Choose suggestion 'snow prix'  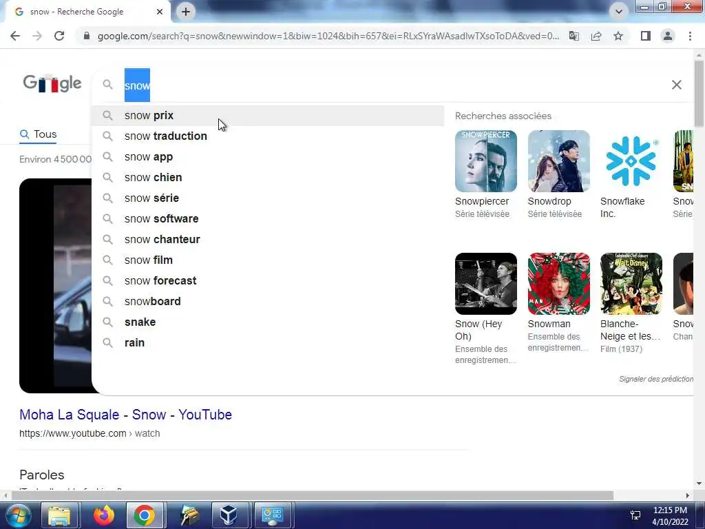click(268, 116)
